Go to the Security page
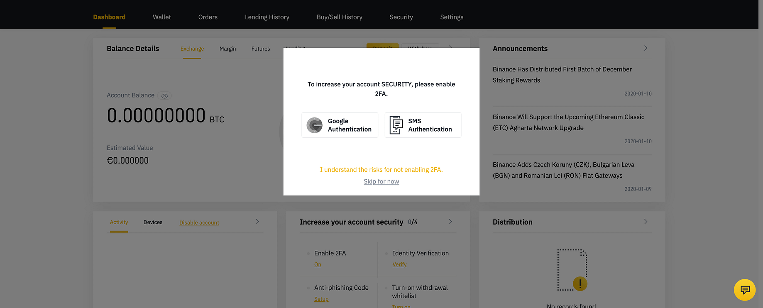 point(401,17)
